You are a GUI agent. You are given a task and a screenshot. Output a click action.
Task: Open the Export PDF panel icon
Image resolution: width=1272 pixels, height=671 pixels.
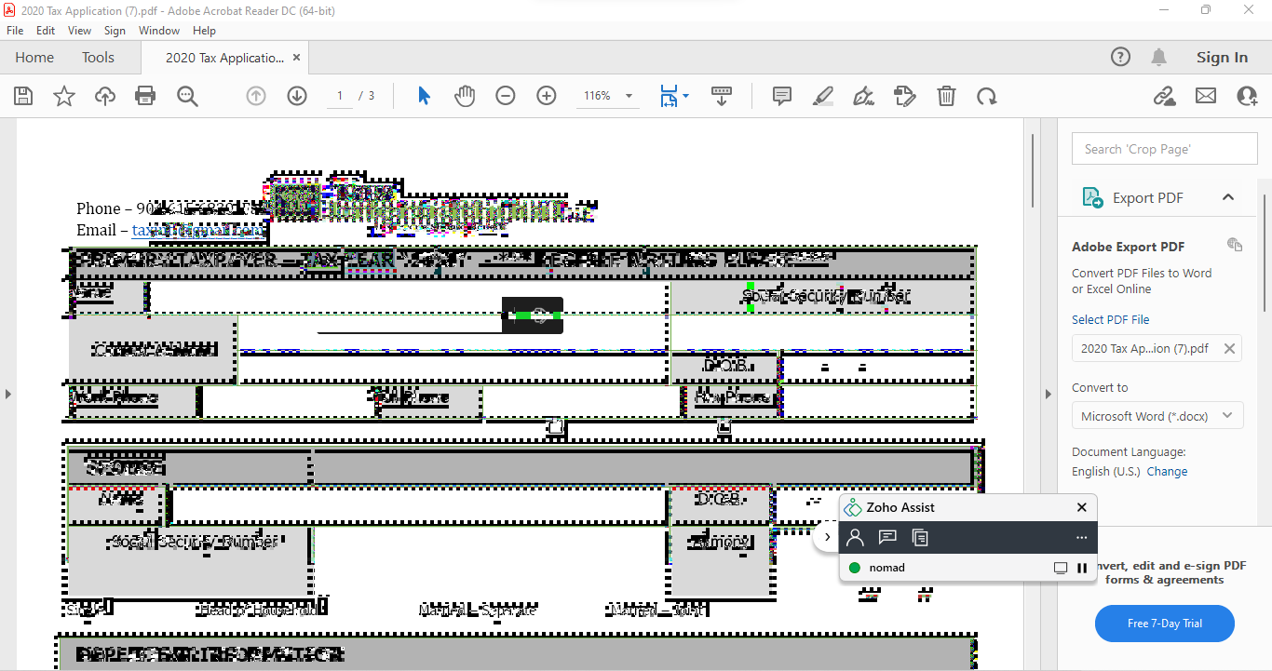(x=1091, y=197)
